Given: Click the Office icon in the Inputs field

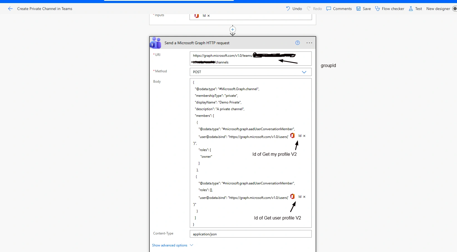Looking at the screenshot, I should (196, 16).
